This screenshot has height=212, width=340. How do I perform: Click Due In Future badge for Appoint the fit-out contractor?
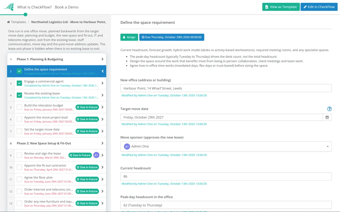pyautogui.click(x=87, y=167)
